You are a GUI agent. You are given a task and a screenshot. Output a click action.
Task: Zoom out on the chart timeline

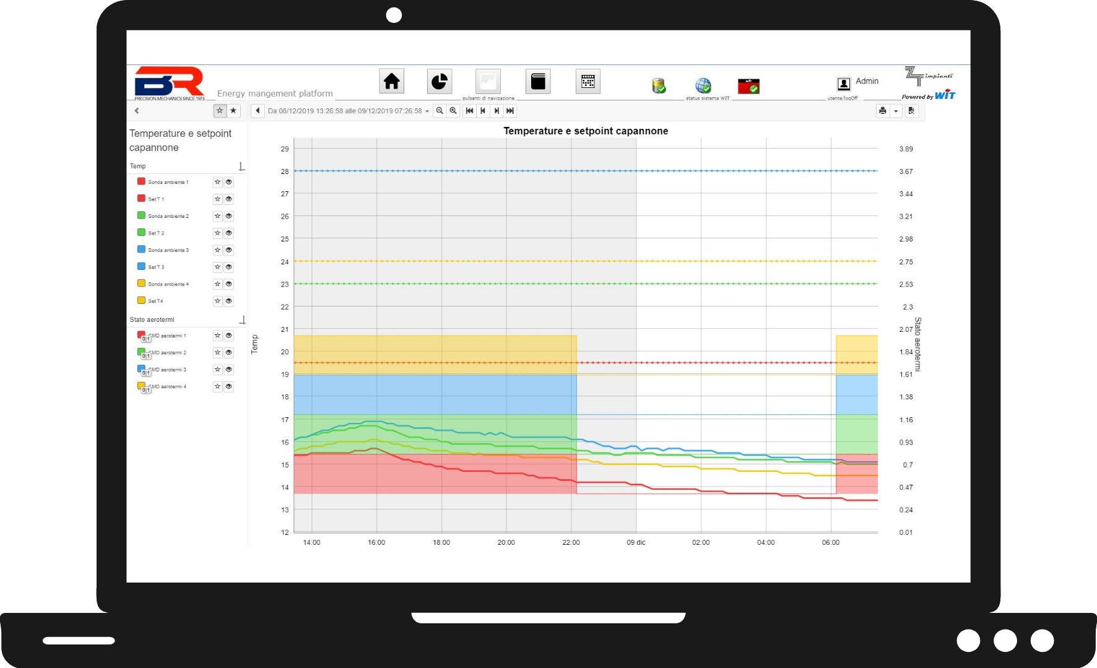[440, 111]
